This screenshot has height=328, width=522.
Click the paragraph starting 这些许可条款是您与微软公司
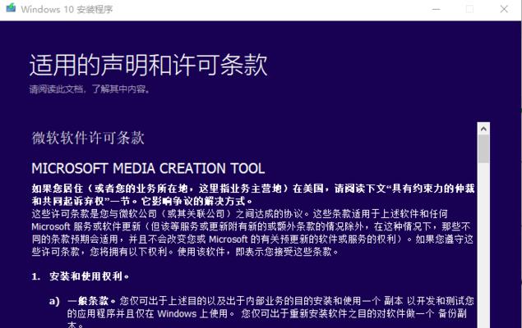252,232
